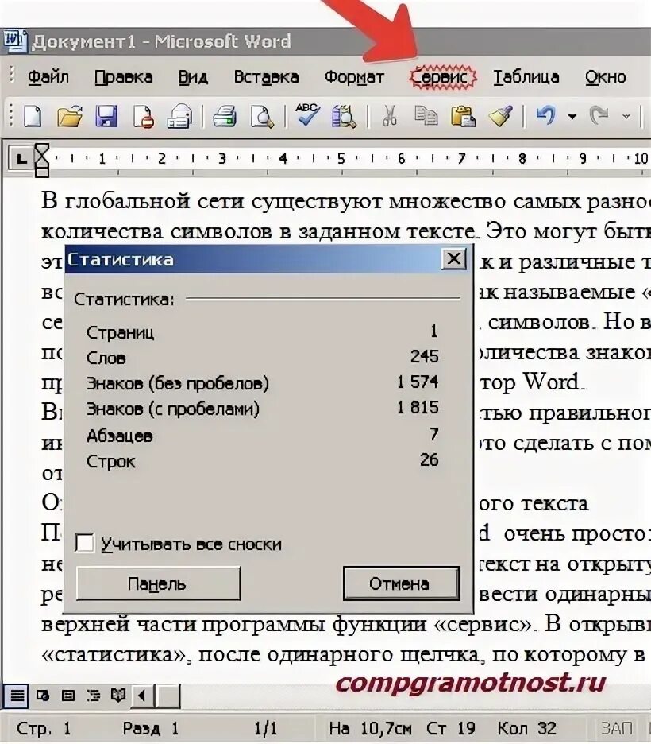The height and width of the screenshot is (744, 651).
Task: Click the horizontal scrollbar thumb
Action: coord(168,696)
